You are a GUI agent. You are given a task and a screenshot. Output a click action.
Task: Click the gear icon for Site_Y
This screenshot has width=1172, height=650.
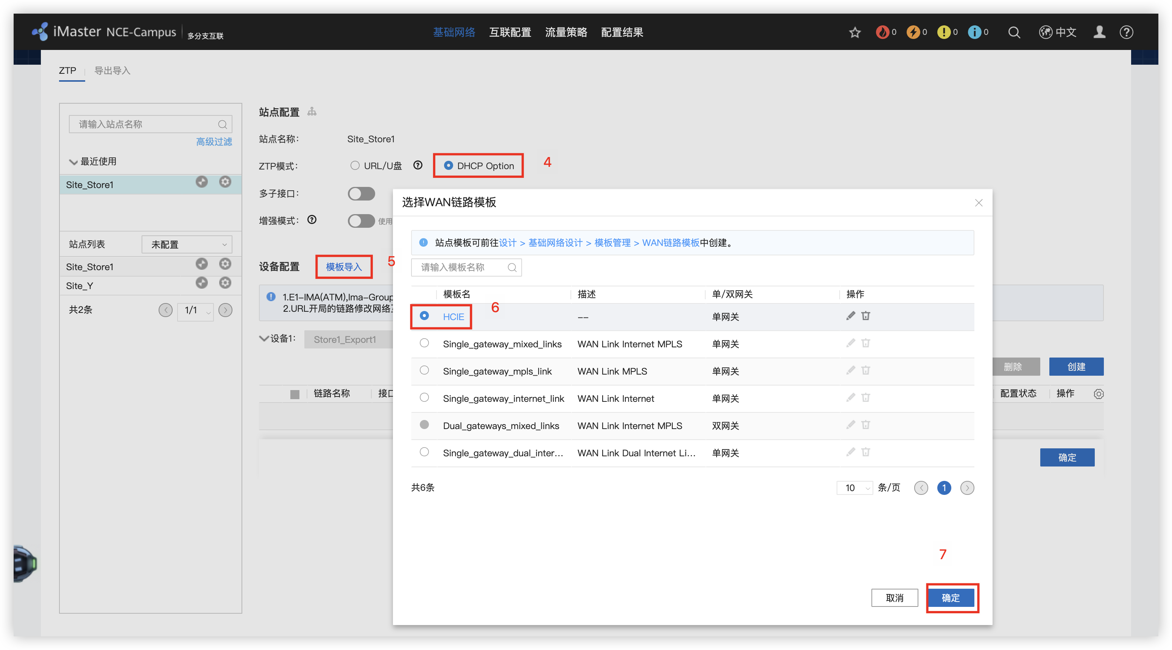pyautogui.click(x=225, y=283)
